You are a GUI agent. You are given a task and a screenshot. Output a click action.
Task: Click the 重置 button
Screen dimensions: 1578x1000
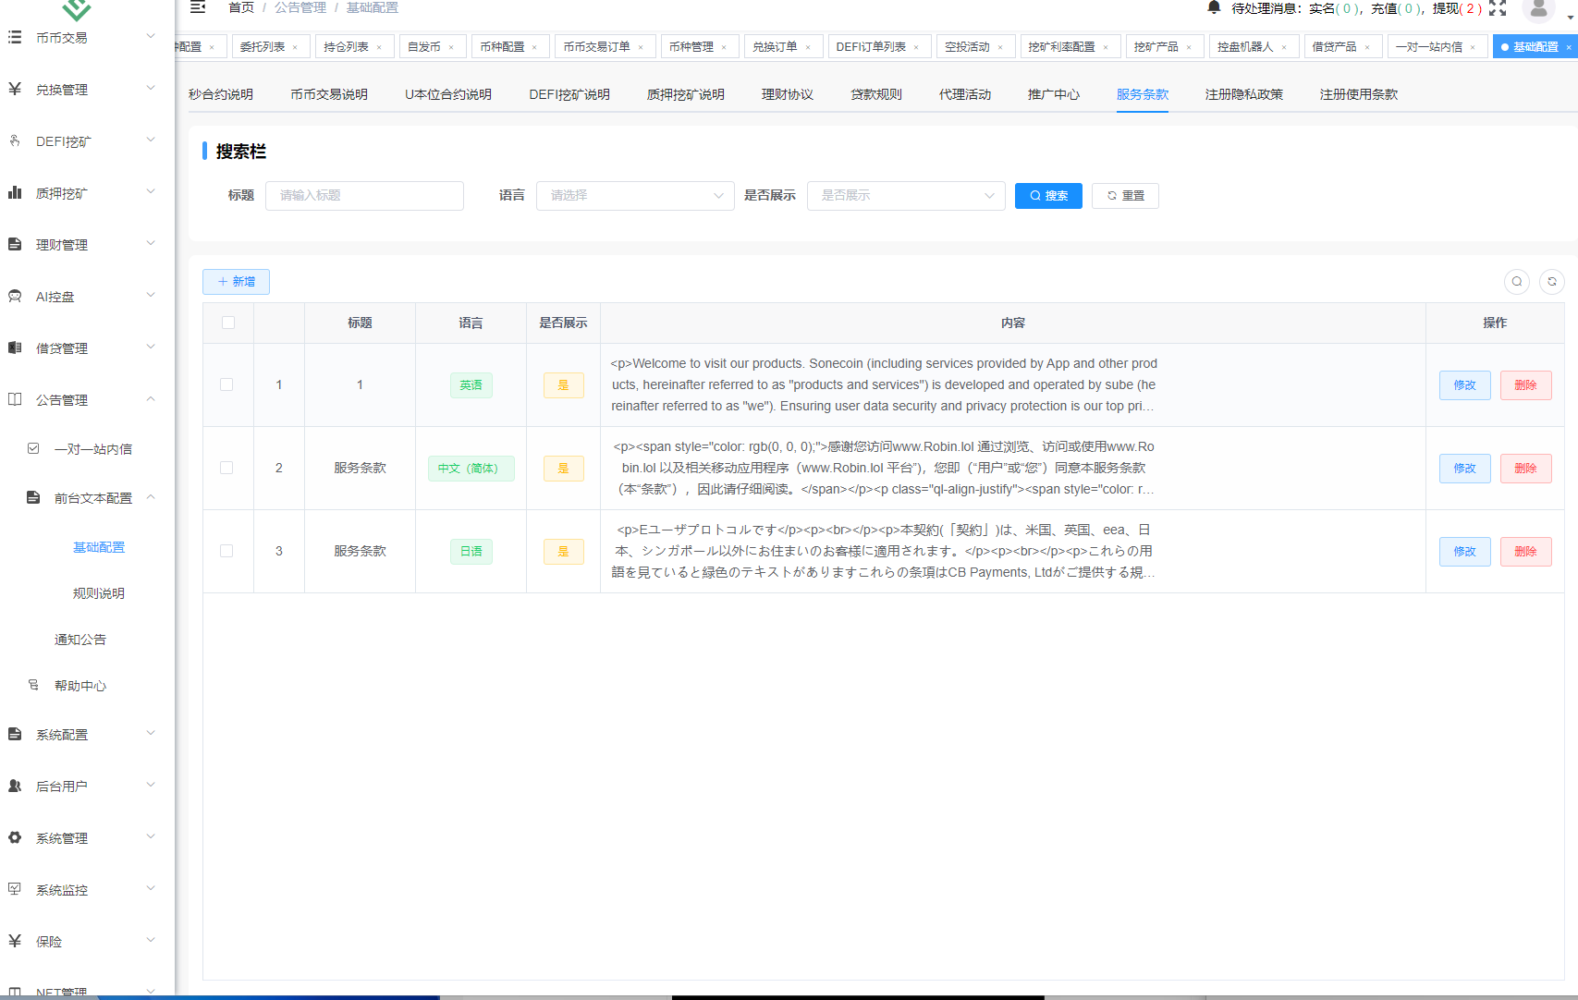pyautogui.click(x=1125, y=196)
